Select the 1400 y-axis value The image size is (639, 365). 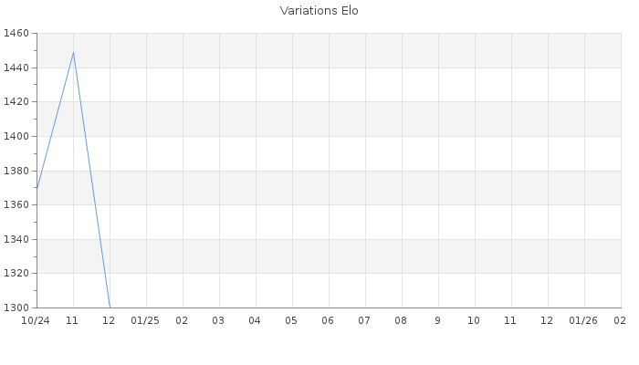(16, 137)
